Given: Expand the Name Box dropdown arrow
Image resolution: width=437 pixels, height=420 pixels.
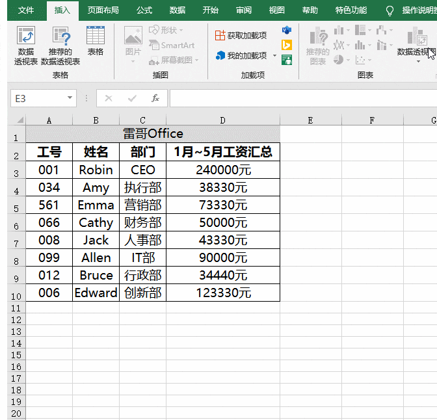Looking at the screenshot, I should coord(70,98).
